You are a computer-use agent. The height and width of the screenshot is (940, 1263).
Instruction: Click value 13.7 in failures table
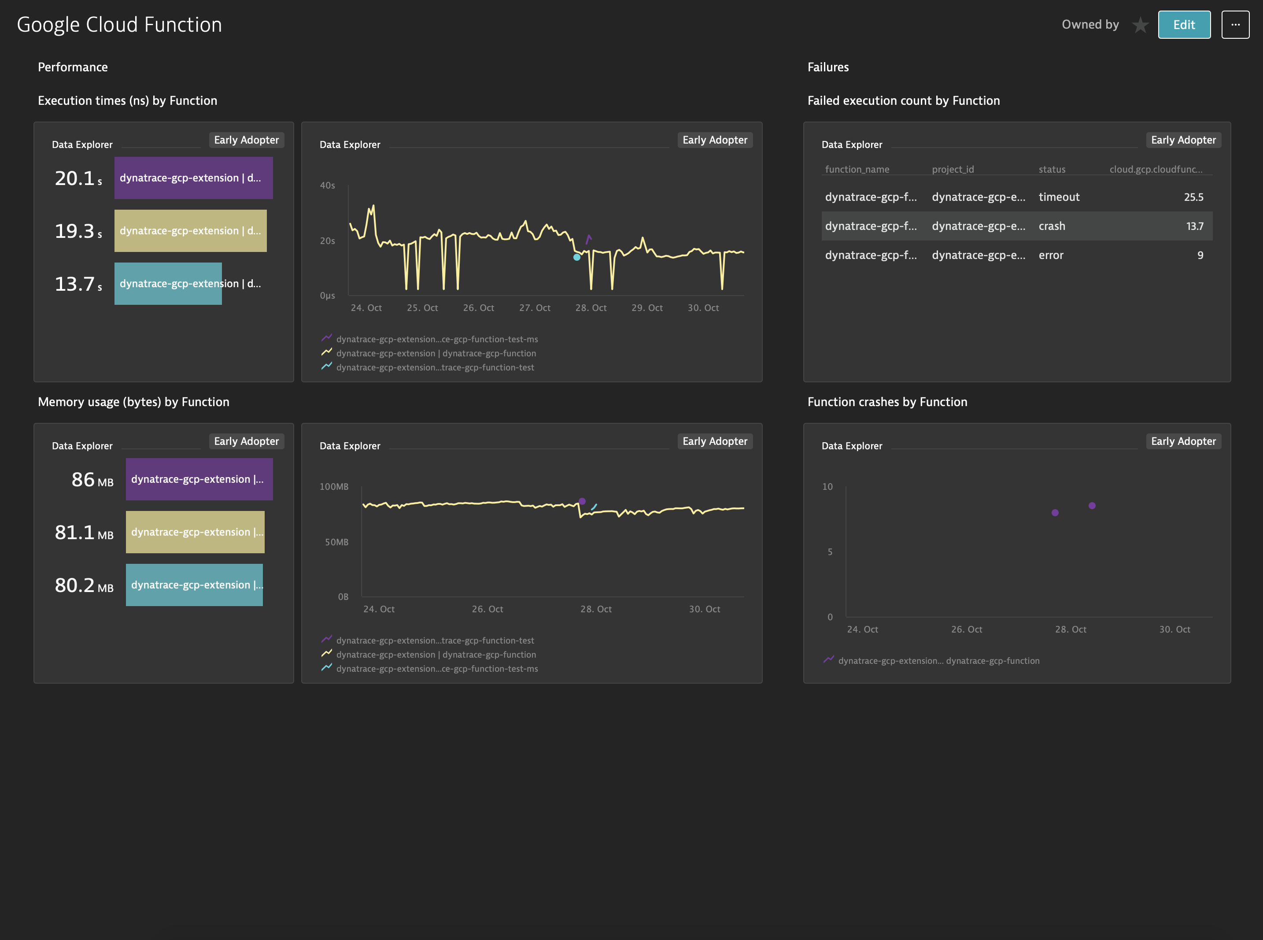point(1195,226)
